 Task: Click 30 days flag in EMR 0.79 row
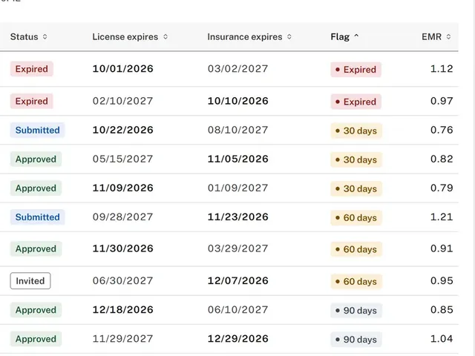356,189
